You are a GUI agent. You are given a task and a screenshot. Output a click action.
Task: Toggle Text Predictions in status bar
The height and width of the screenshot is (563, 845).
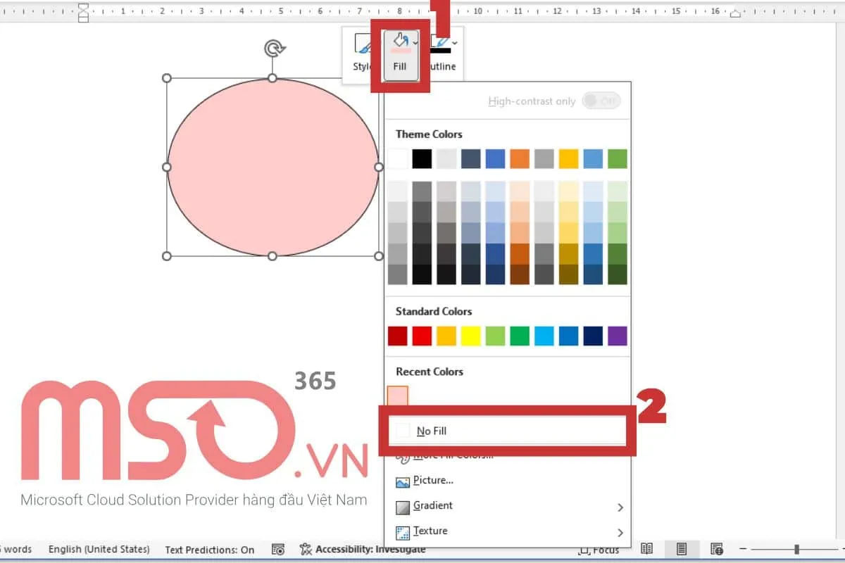click(x=209, y=550)
